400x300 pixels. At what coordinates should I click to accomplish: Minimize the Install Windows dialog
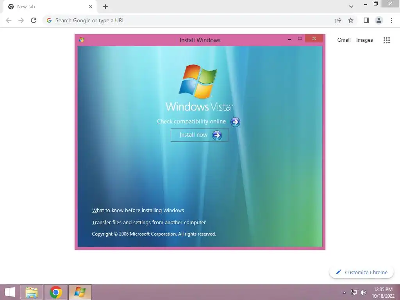coord(289,39)
